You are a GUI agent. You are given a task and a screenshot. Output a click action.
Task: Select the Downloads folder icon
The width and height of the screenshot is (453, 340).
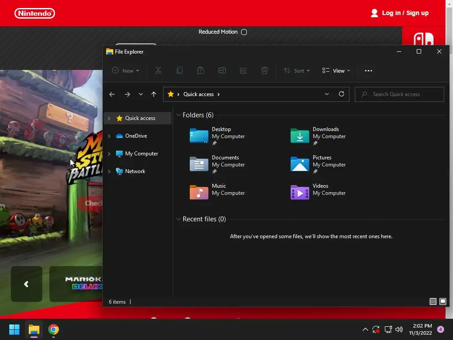299,135
